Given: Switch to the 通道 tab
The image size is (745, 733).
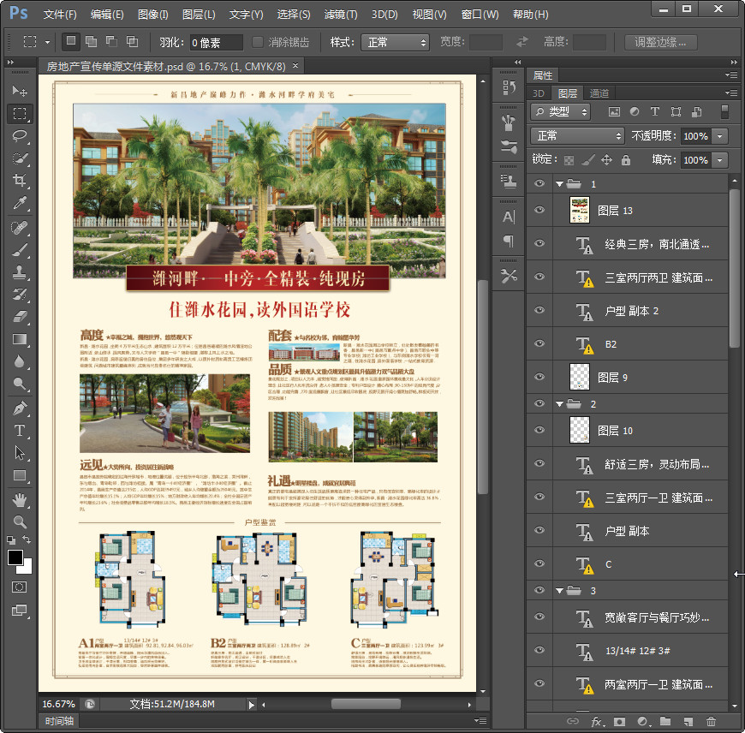Looking at the screenshot, I should 599,93.
